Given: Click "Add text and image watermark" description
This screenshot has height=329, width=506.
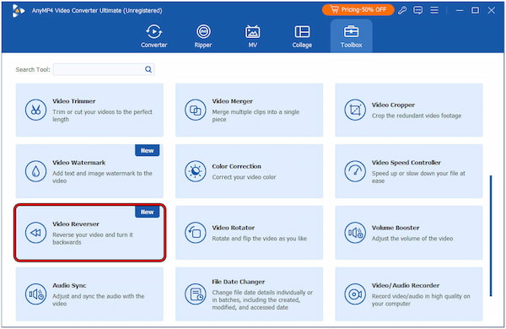Looking at the screenshot, I should pyautogui.click(x=102, y=177).
